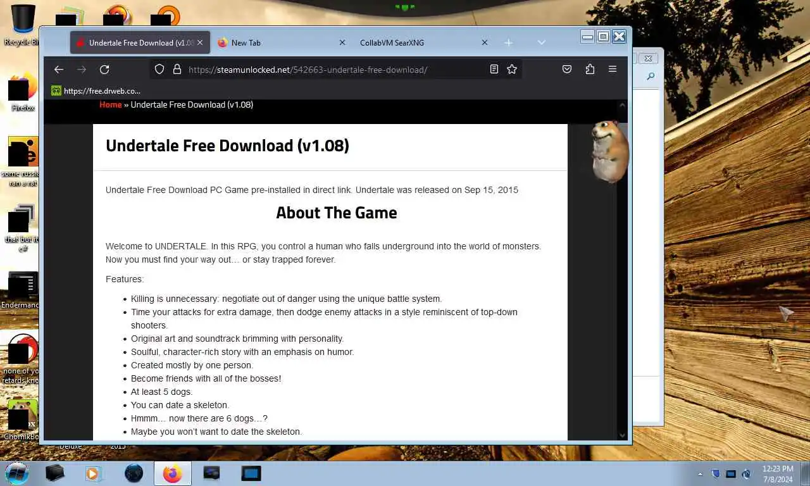Open Windows Media Player from taskbar
This screenshot has width=810, height=486.
coord(94,473)
